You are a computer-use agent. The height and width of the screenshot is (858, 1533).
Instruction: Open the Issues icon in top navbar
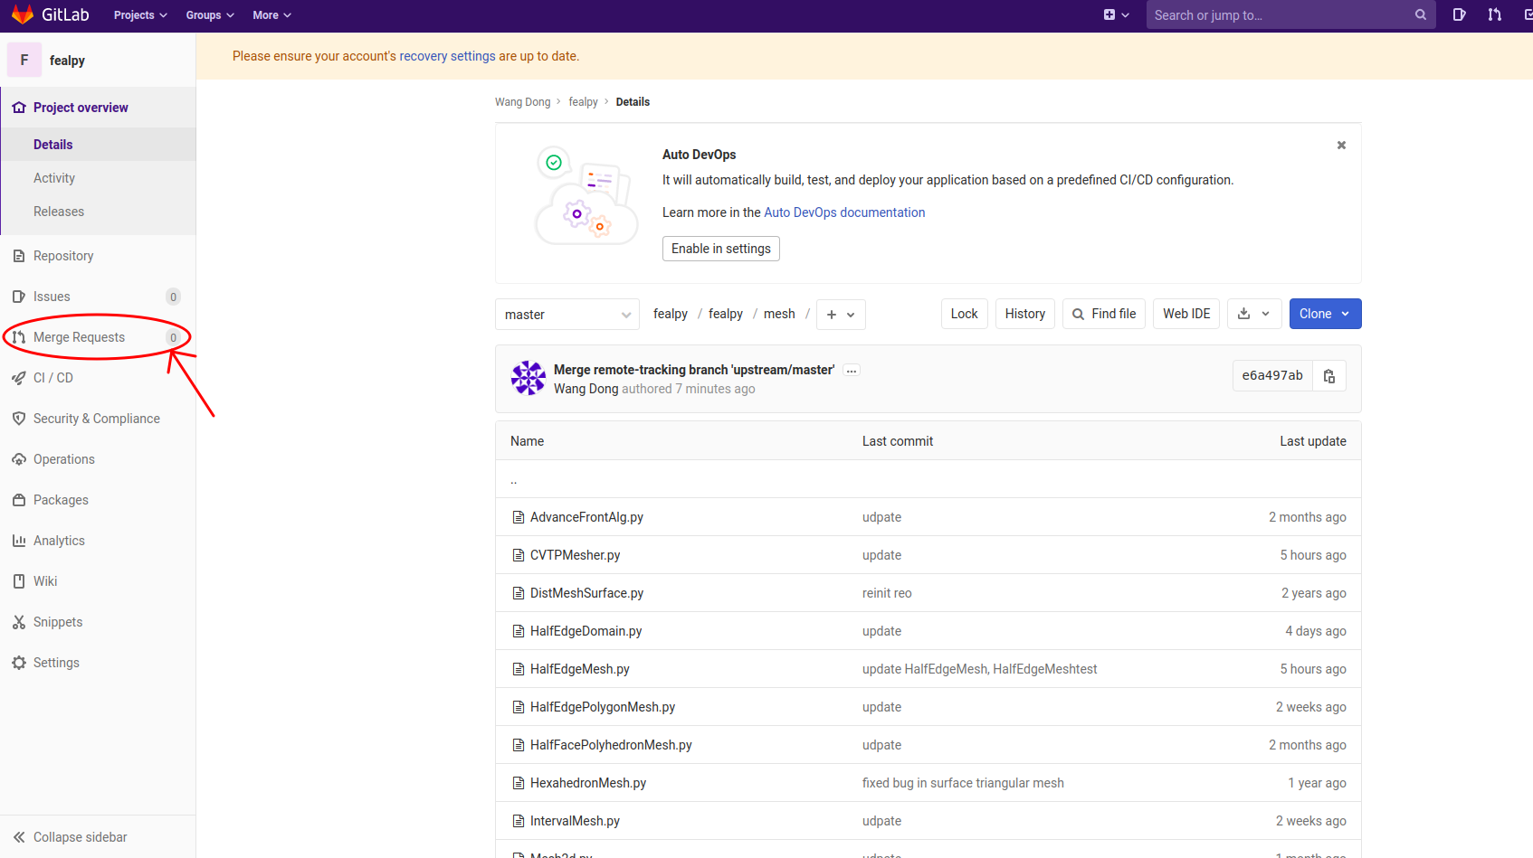click(1459, 14)
